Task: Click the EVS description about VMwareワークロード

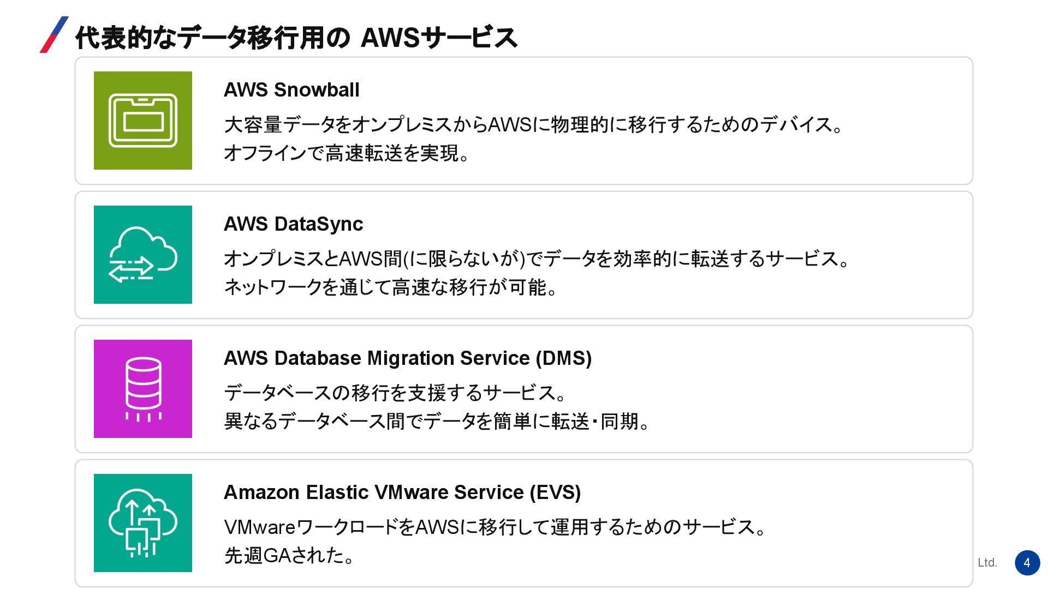Action: [496, 527]
